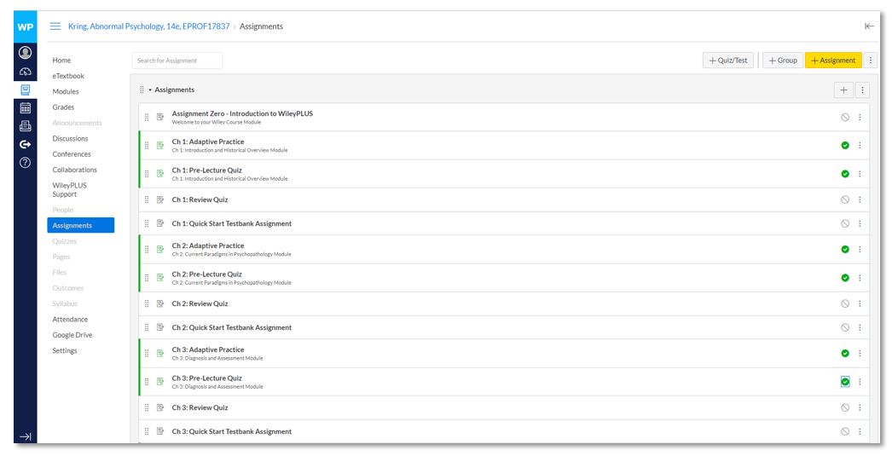
Task: Click drag handle of Ch 1: Pre-Lecture Quiz row
Action: click(x=147, y=174)
